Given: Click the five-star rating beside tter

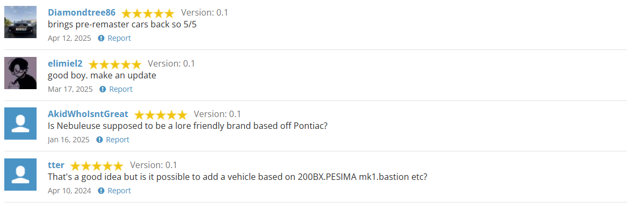Looking at the screenshot, I should 97,165.
